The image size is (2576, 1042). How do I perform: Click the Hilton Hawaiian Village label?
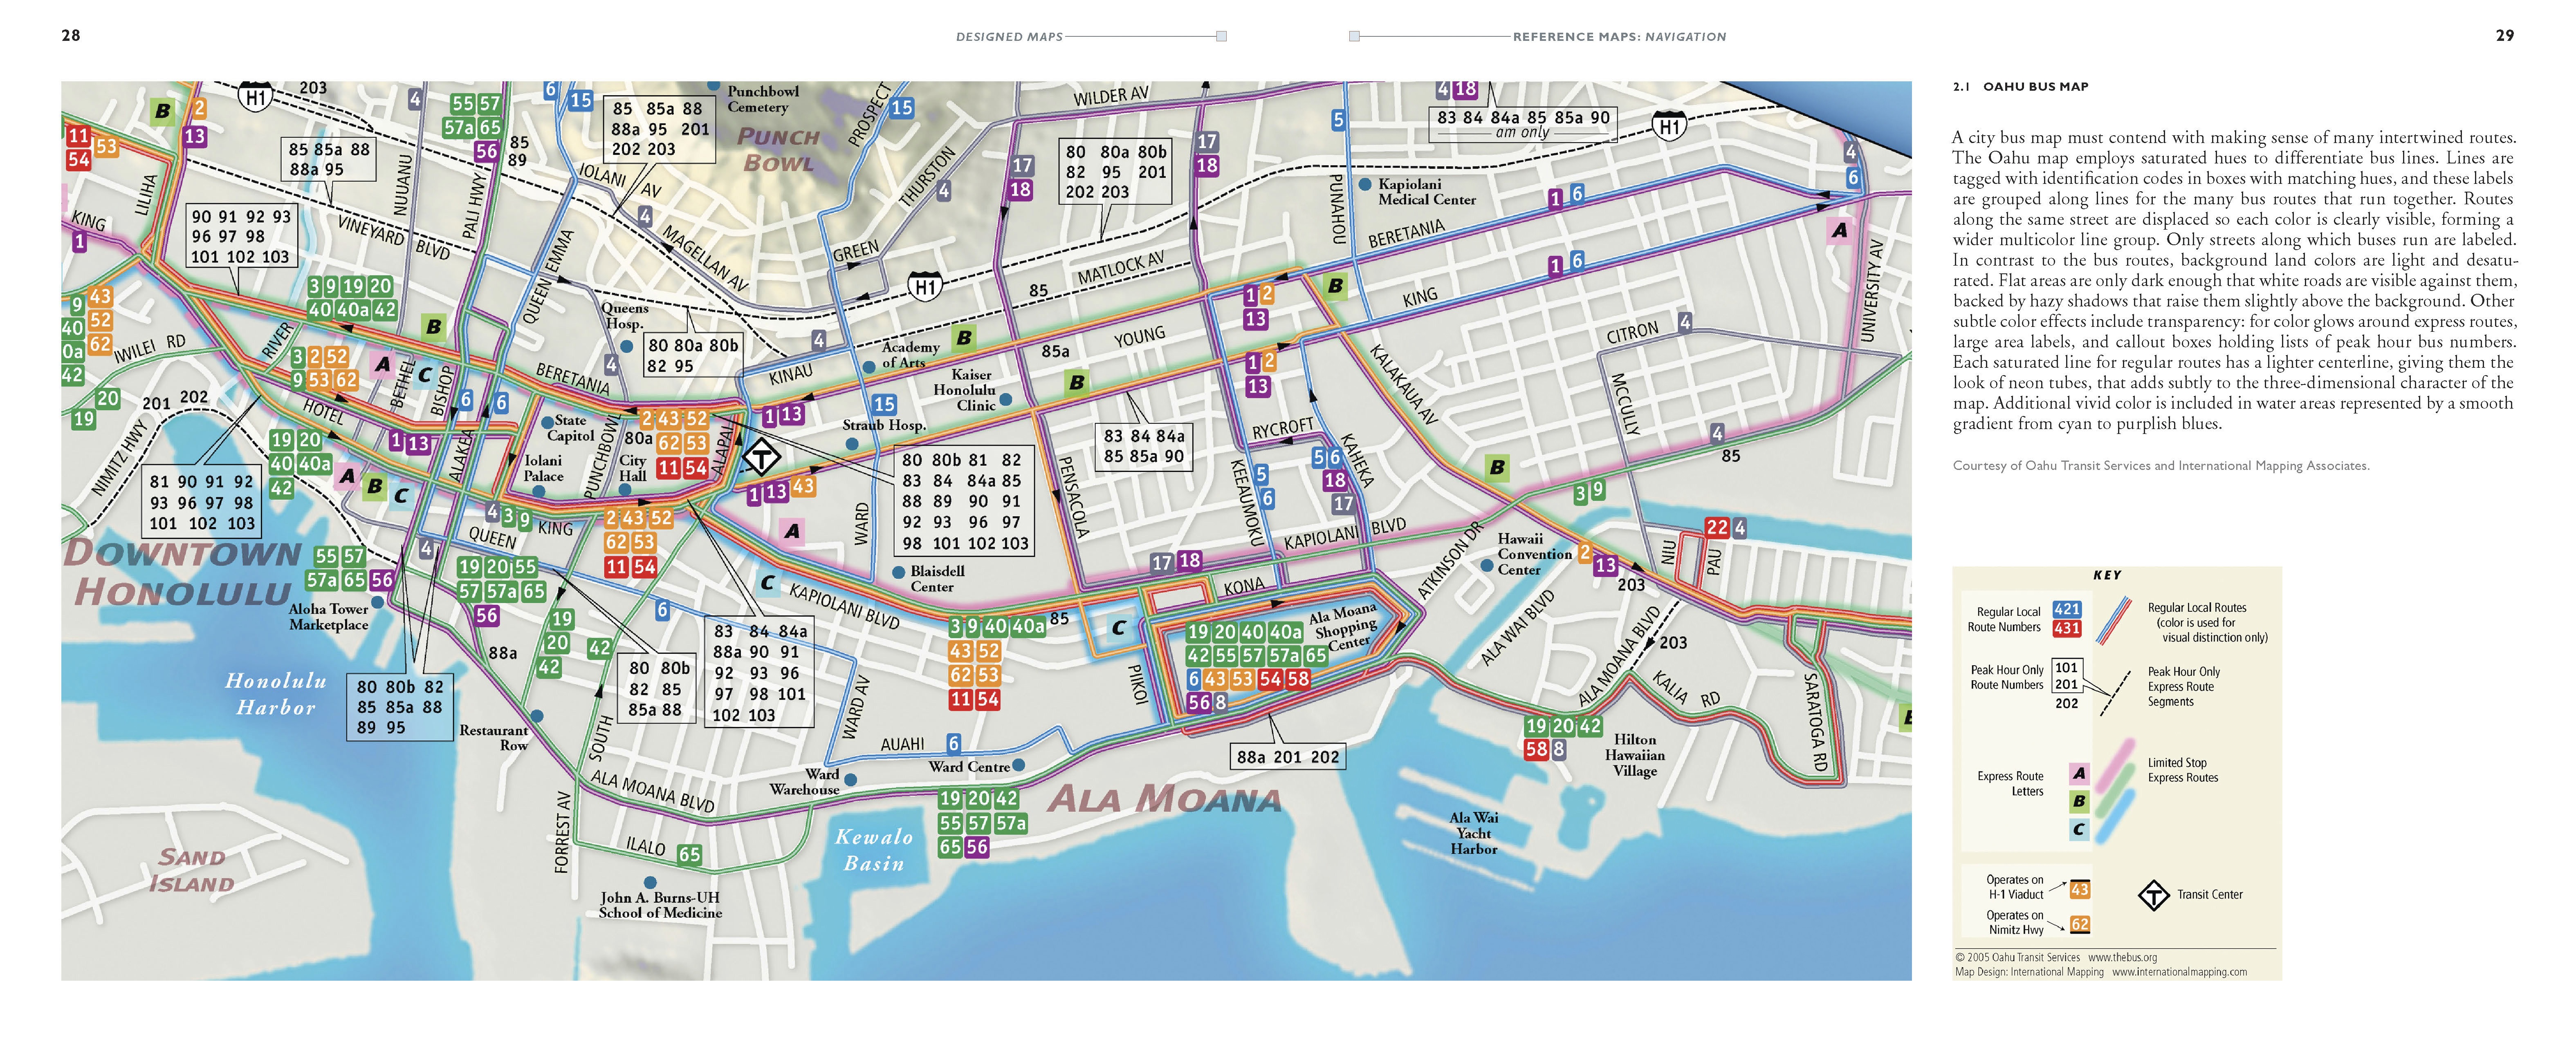[1635, 755]
